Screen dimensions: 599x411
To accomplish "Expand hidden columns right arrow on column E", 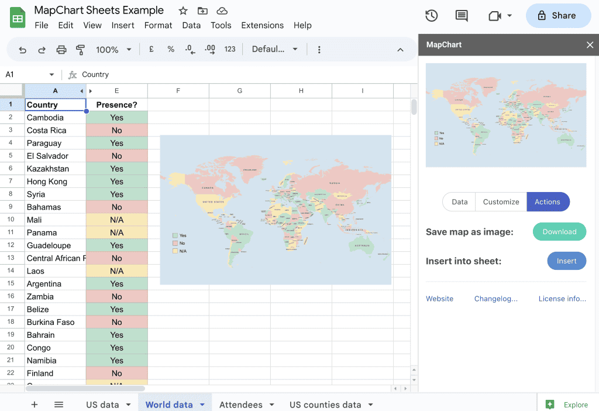I will pyautogui.click(x=91, y=91).
